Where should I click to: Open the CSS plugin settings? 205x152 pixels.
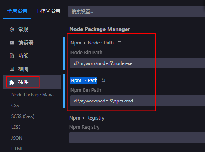(15, 106)
